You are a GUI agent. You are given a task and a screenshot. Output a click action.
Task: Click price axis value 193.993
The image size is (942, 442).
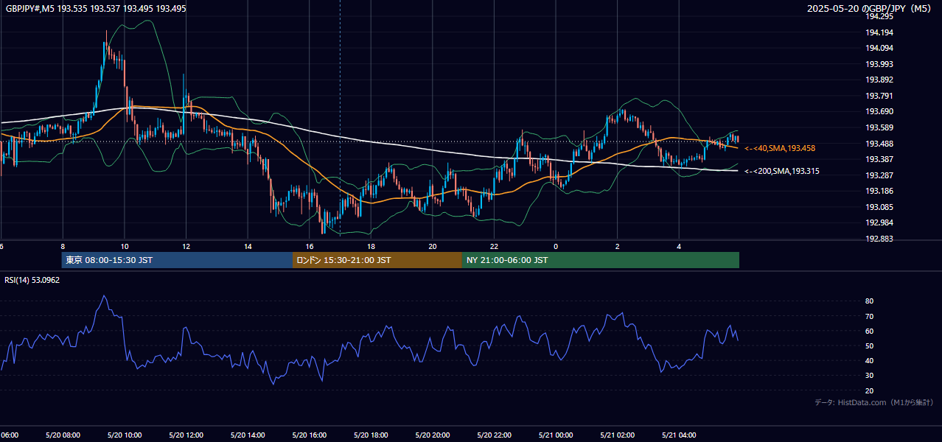[x=879, y=64]
